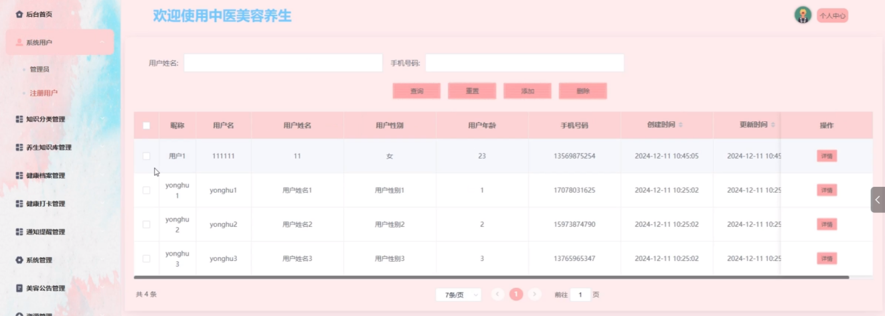Click the 用户姓名2 cell
Screen dimensions: 885x316
[x=297, y=224]
